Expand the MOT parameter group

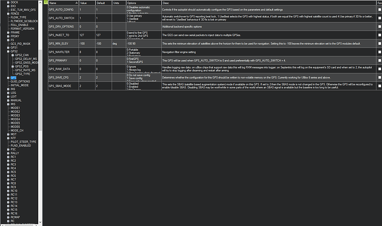click(x=8, y=134)
